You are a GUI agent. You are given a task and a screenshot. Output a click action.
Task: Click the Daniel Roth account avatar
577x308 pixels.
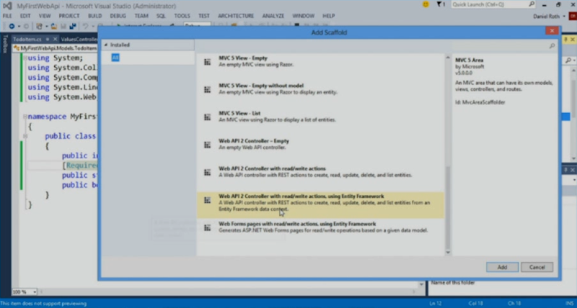[x=573, y=16]
